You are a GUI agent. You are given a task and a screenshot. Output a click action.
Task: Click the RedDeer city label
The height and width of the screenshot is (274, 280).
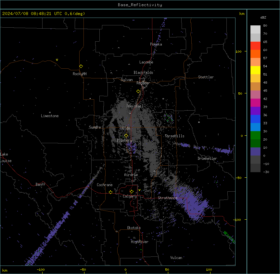(143, 83)
